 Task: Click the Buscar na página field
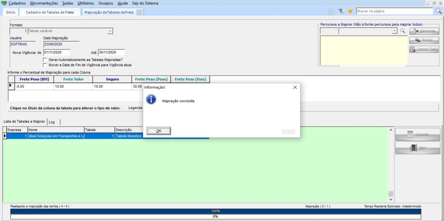click(x=395, y=11)
